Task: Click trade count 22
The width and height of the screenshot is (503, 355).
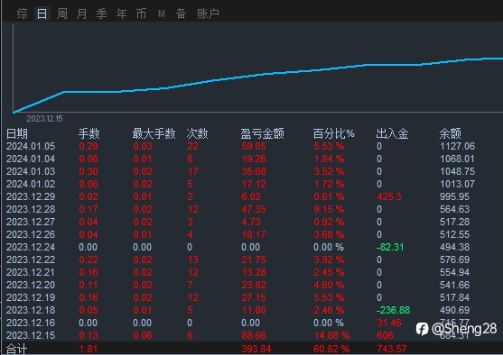Action: click(x=192, y=146)
